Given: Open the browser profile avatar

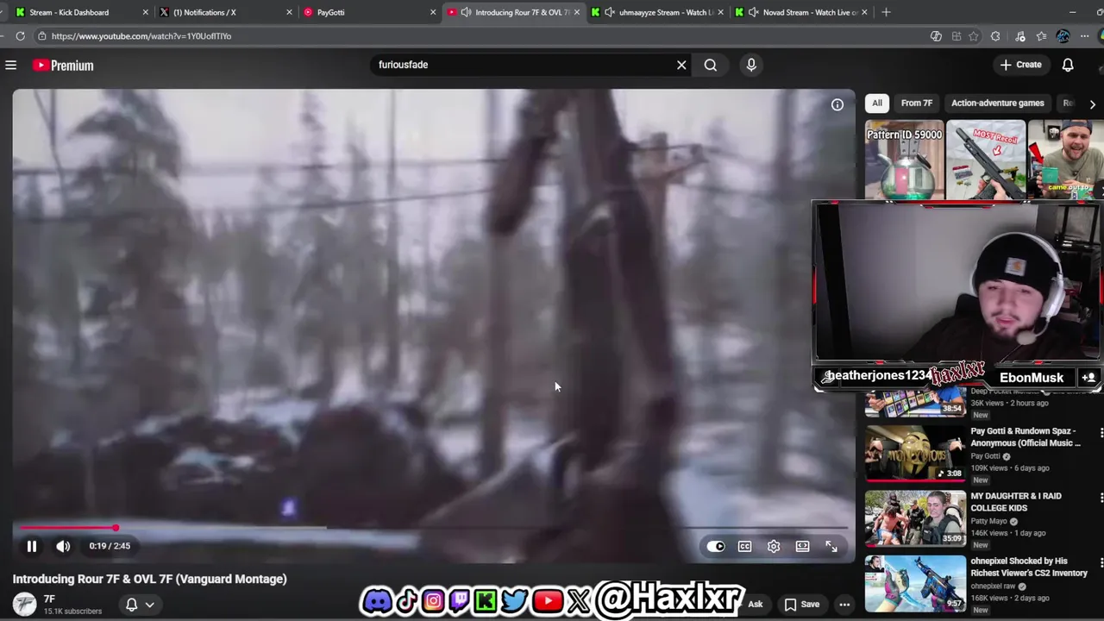Looking at the screenshot, I should tap(1063, 36).
